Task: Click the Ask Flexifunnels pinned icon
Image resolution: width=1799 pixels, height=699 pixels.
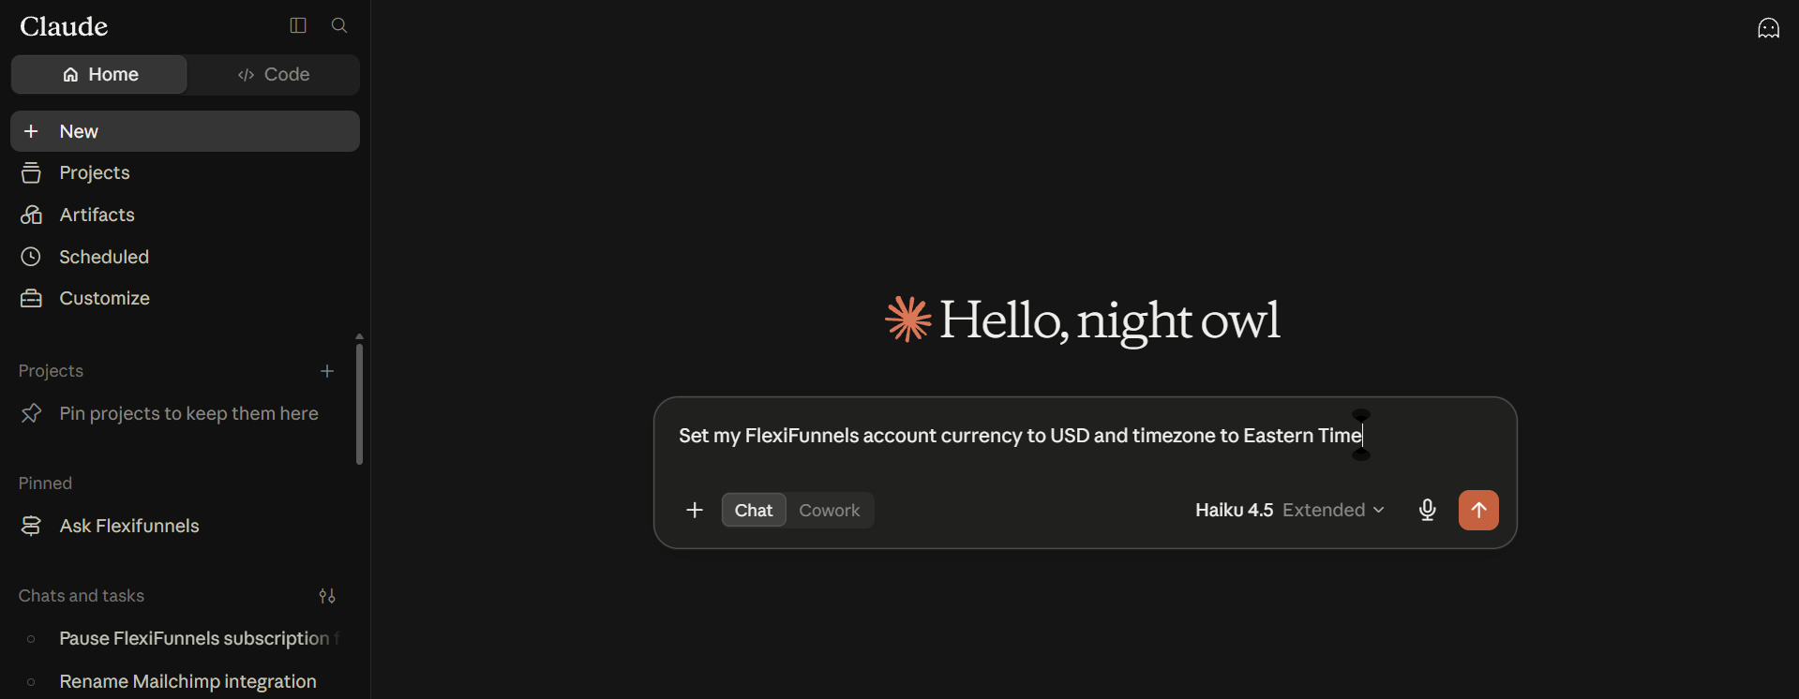Action: click(x=31, y=526)
